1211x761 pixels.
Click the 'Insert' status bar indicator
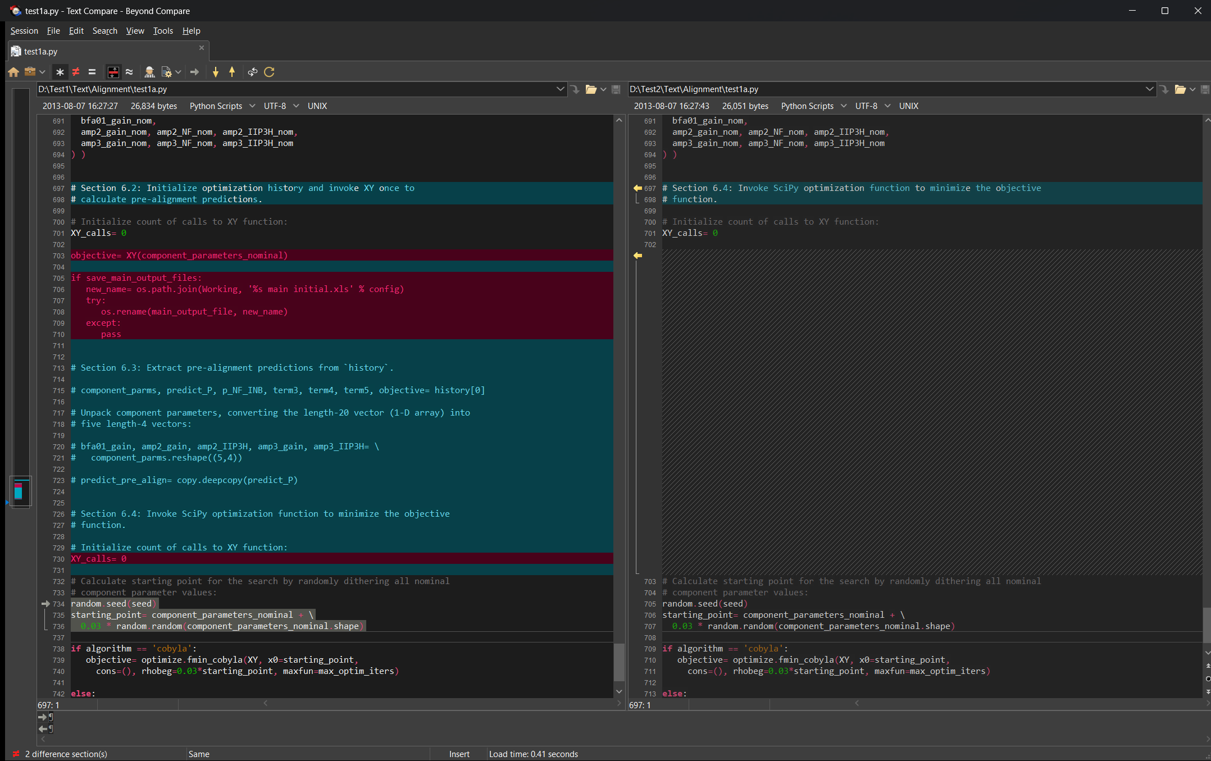[459, 754]
